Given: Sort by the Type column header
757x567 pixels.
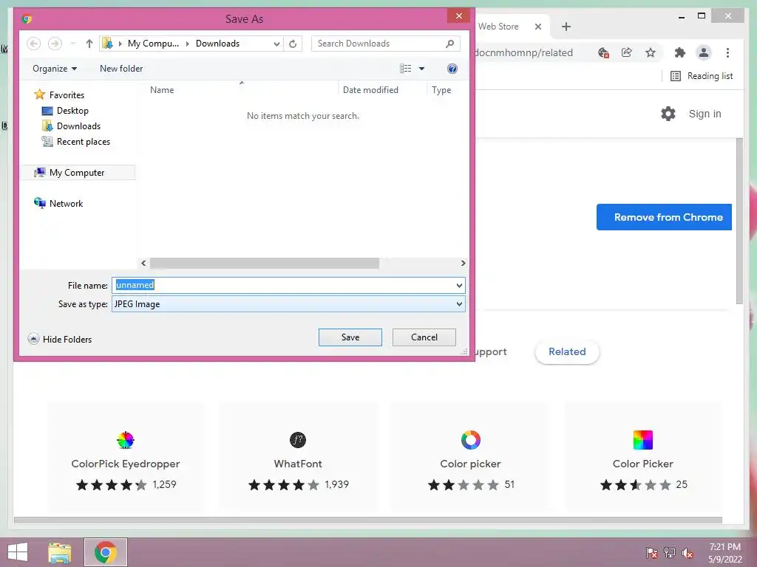Looking at the screenshot, I should [441, 89].
